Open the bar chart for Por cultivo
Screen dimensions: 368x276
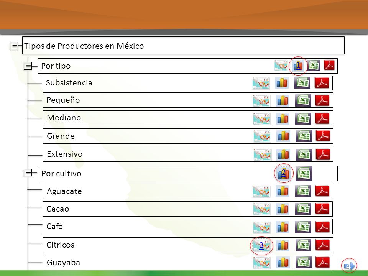284,173
